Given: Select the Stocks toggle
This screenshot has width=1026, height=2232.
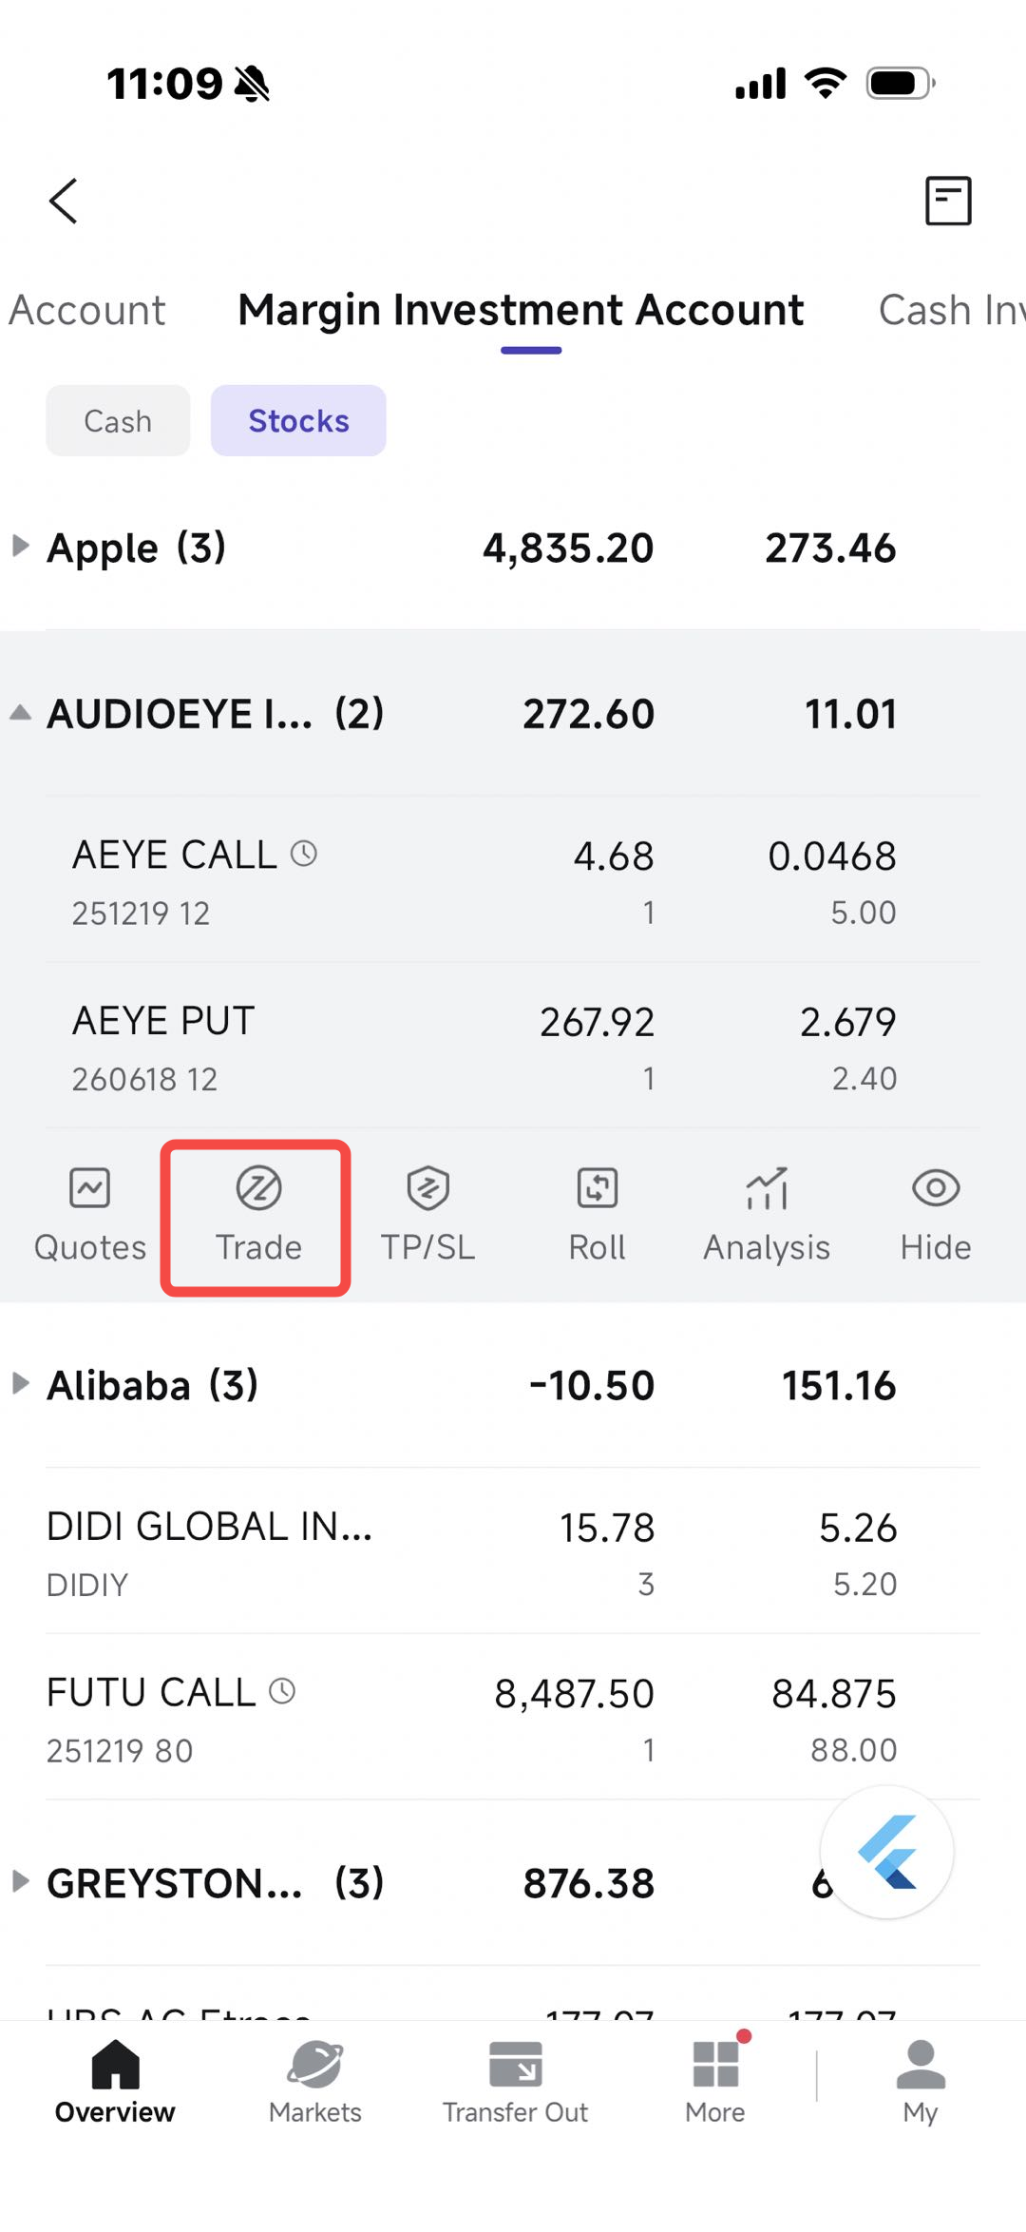Looking at the screenshot, I should tap(298, 420).
